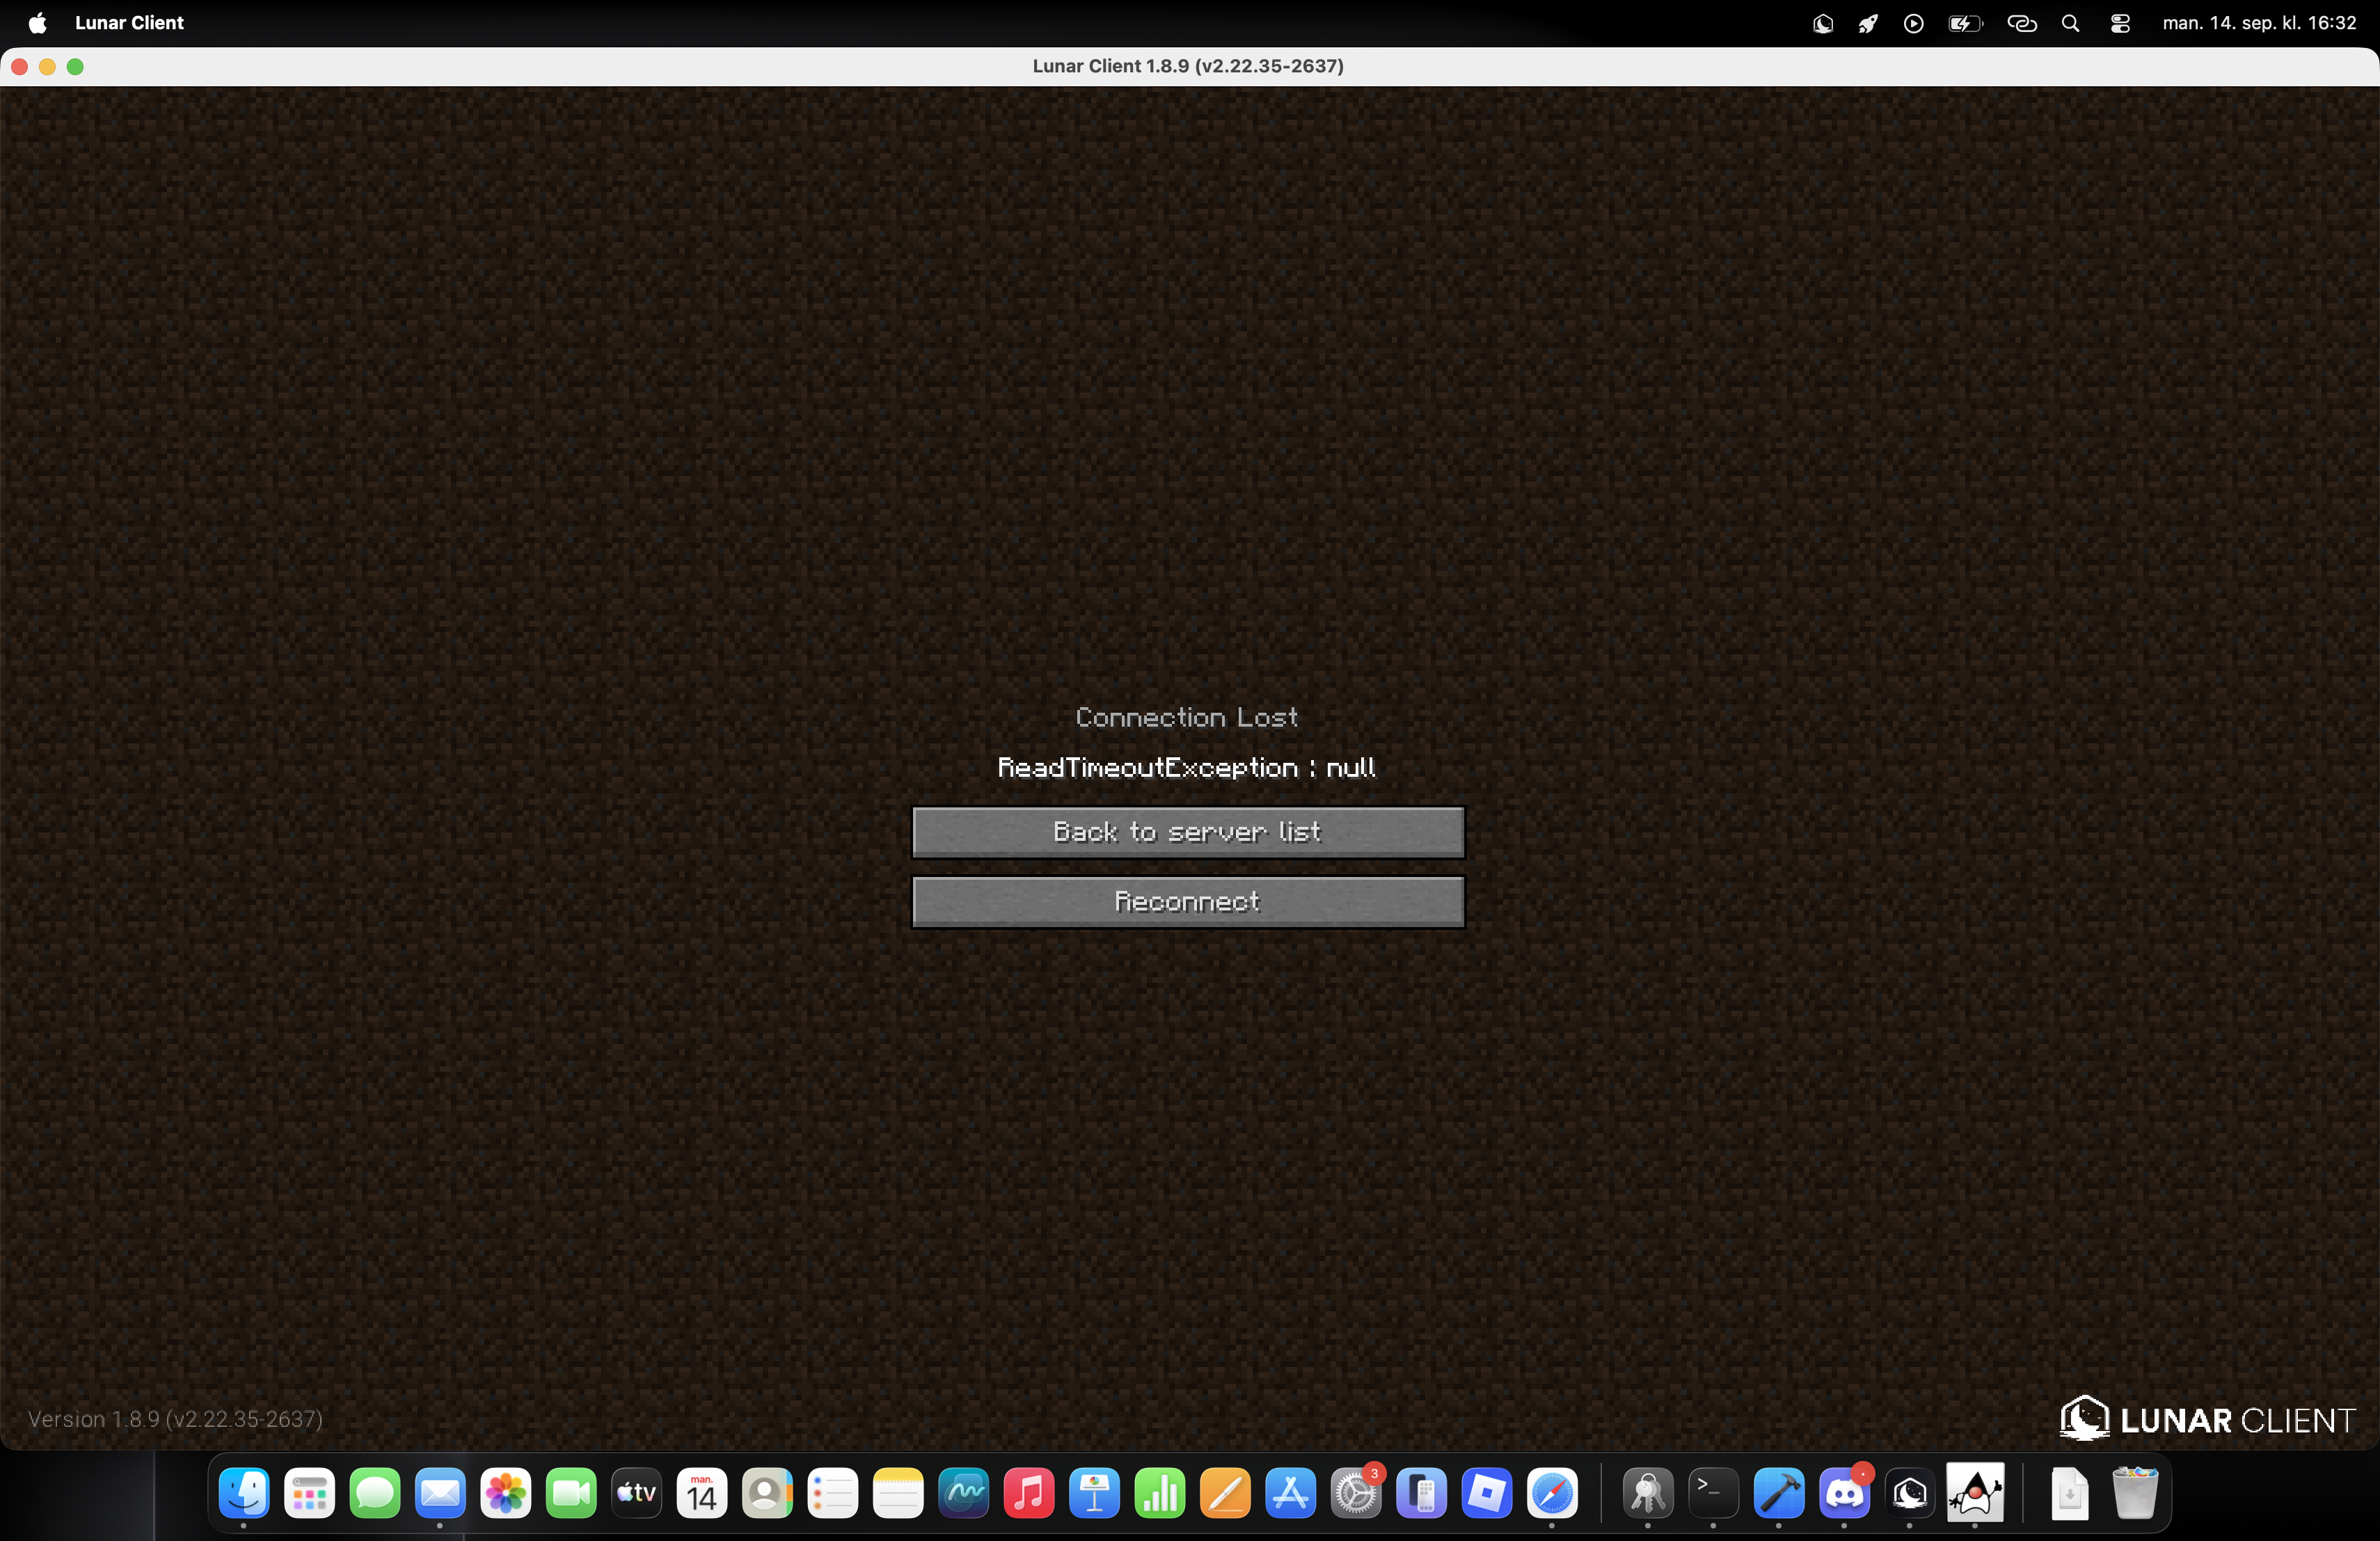Open Freeform from the Dock

964,1494
